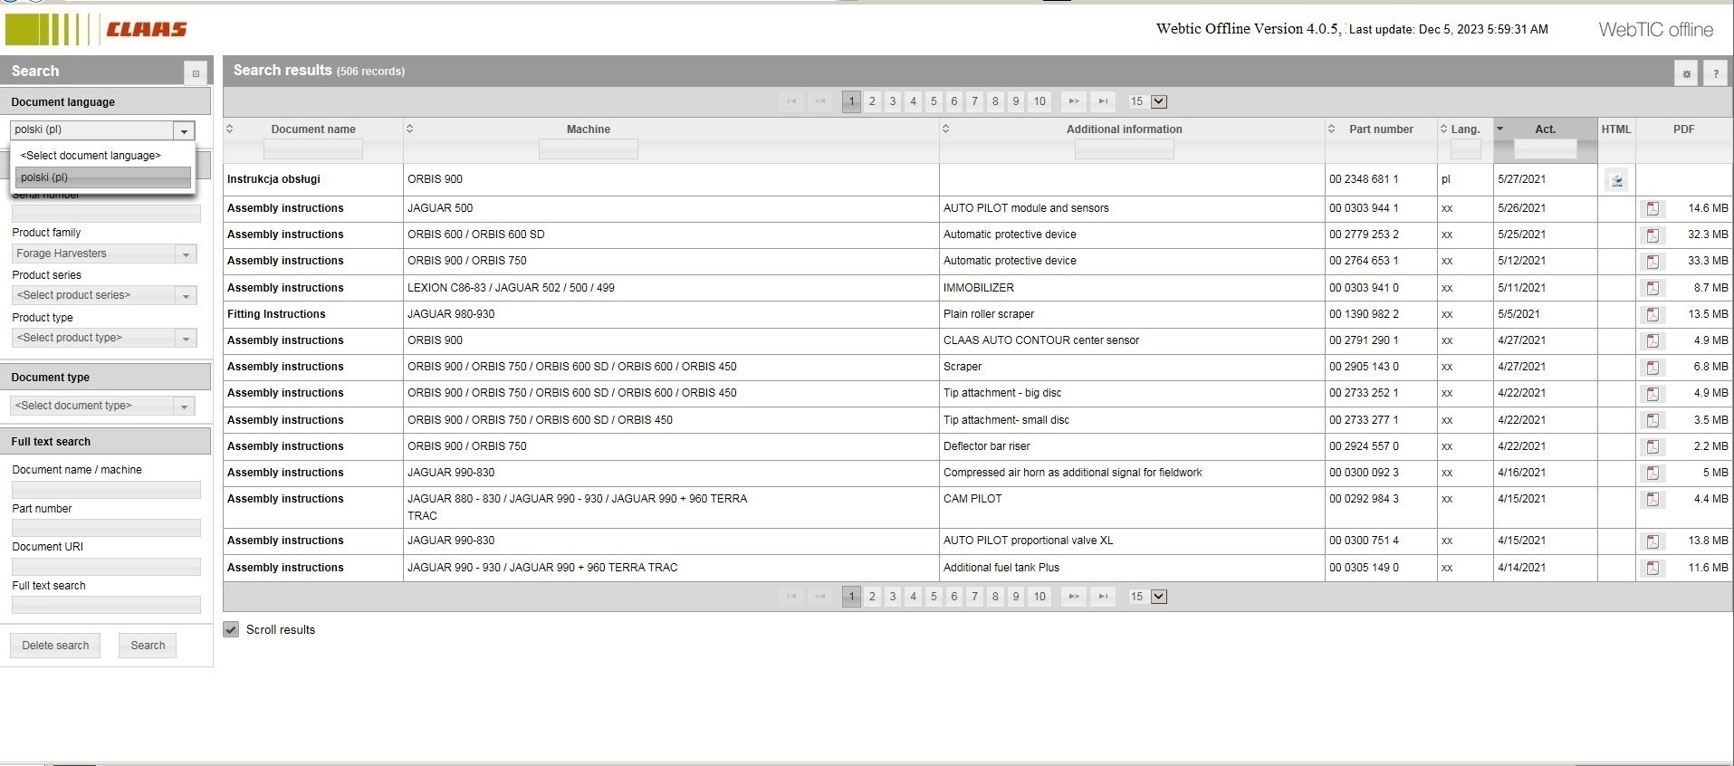
Task: Select the JAGUAR 980-930 machine cell
Action: 451,314
